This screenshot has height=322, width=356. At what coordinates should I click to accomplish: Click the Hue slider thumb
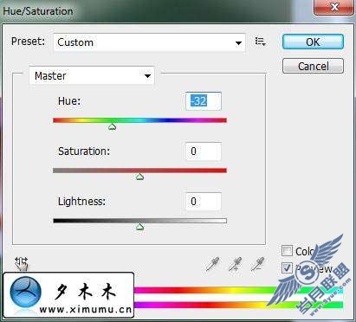pos(112,126)
